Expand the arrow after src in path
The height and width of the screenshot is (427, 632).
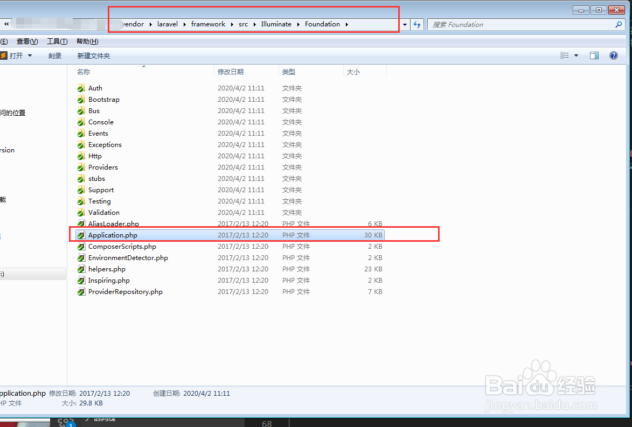pyautogui.click(x=255, y=24)
